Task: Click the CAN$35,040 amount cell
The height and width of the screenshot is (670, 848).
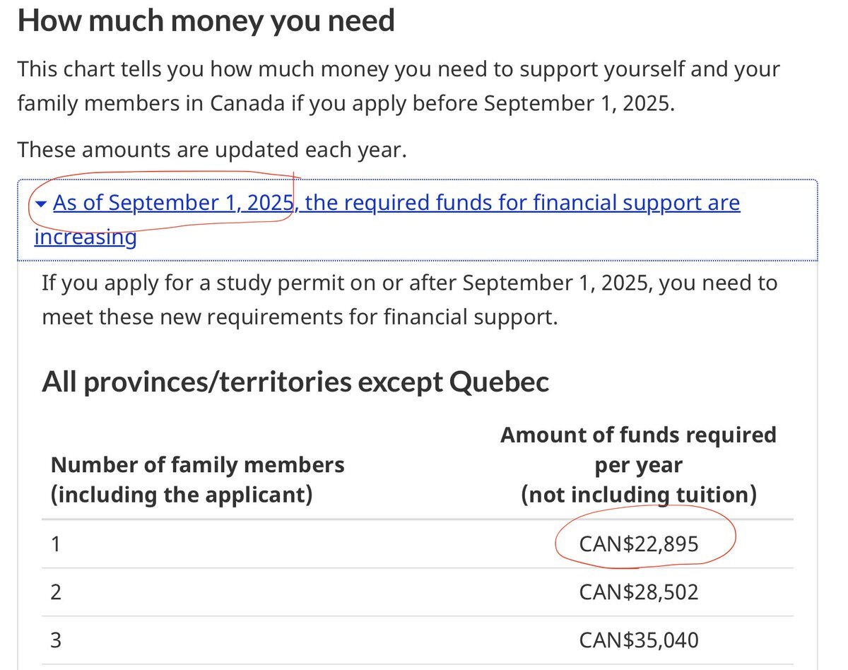Action: [639, 640]
